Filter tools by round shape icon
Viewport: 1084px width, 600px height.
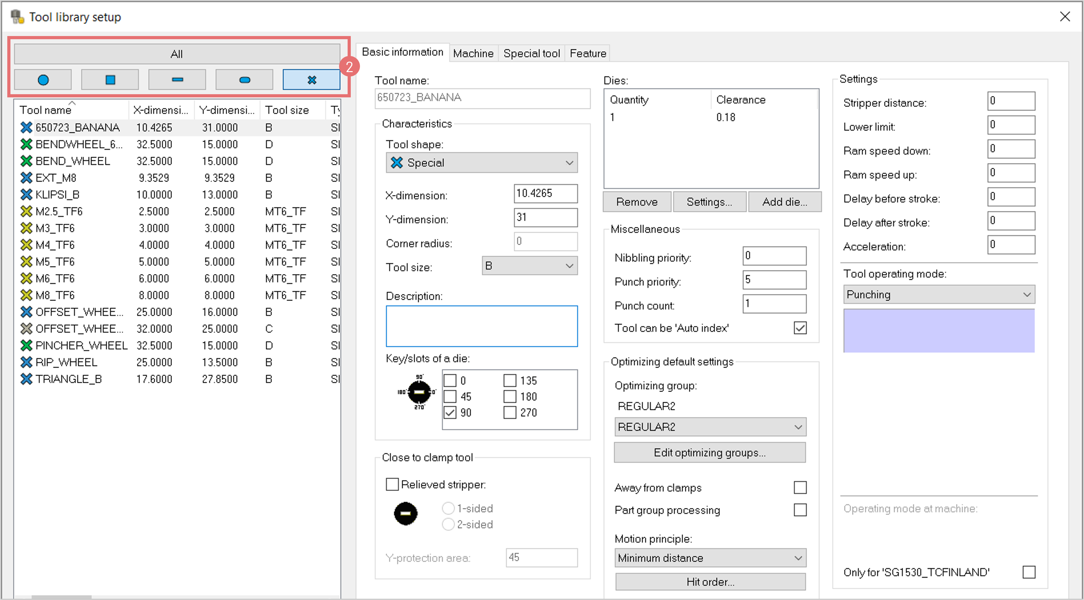[43, 80]
